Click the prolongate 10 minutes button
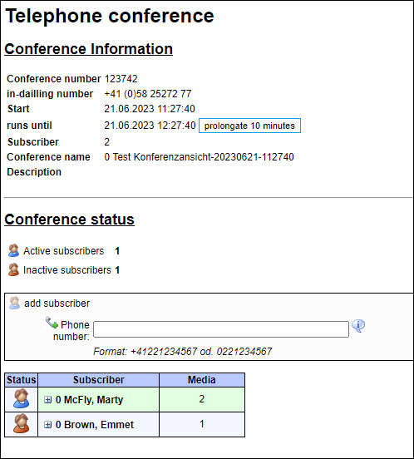 click(249, 126)
